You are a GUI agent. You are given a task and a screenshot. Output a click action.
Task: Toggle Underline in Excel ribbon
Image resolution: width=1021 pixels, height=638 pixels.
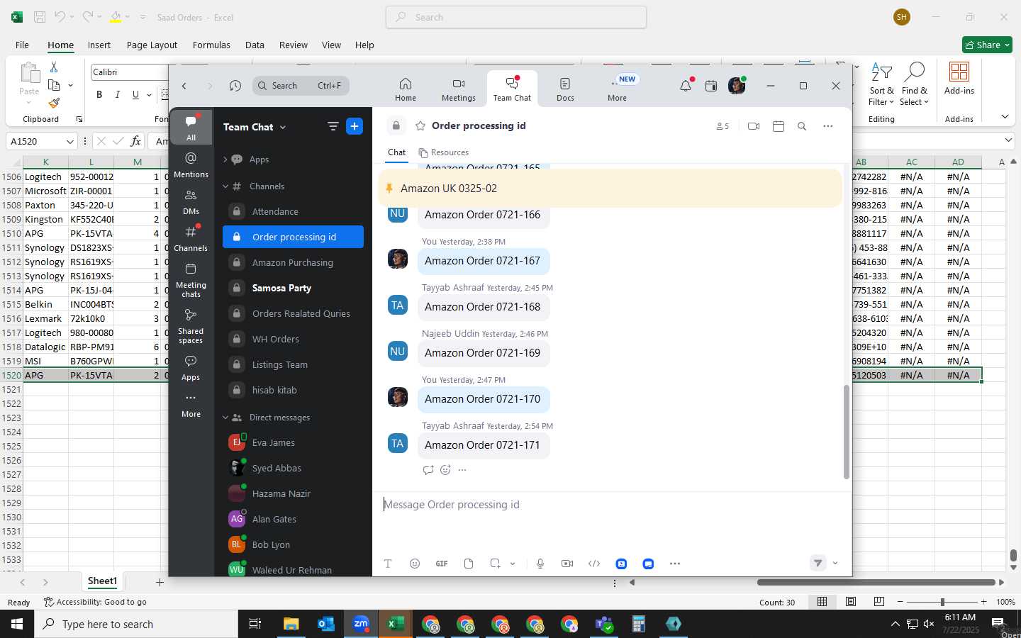click(x=135, y=94)
